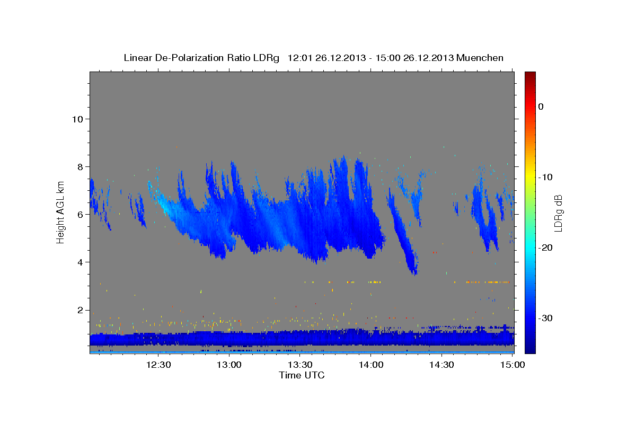Click the 14:00 time tick label
Image resolution: width=636 pixels, height=424 pixels.
click(371, 365)
